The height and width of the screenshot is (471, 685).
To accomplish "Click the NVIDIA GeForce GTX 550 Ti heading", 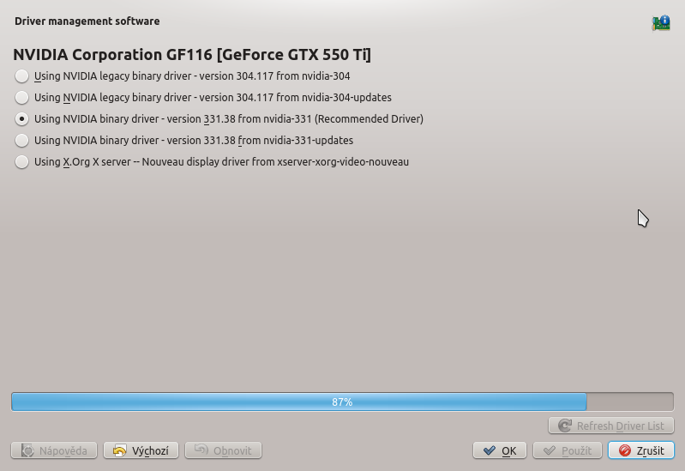I will [192, 55].
